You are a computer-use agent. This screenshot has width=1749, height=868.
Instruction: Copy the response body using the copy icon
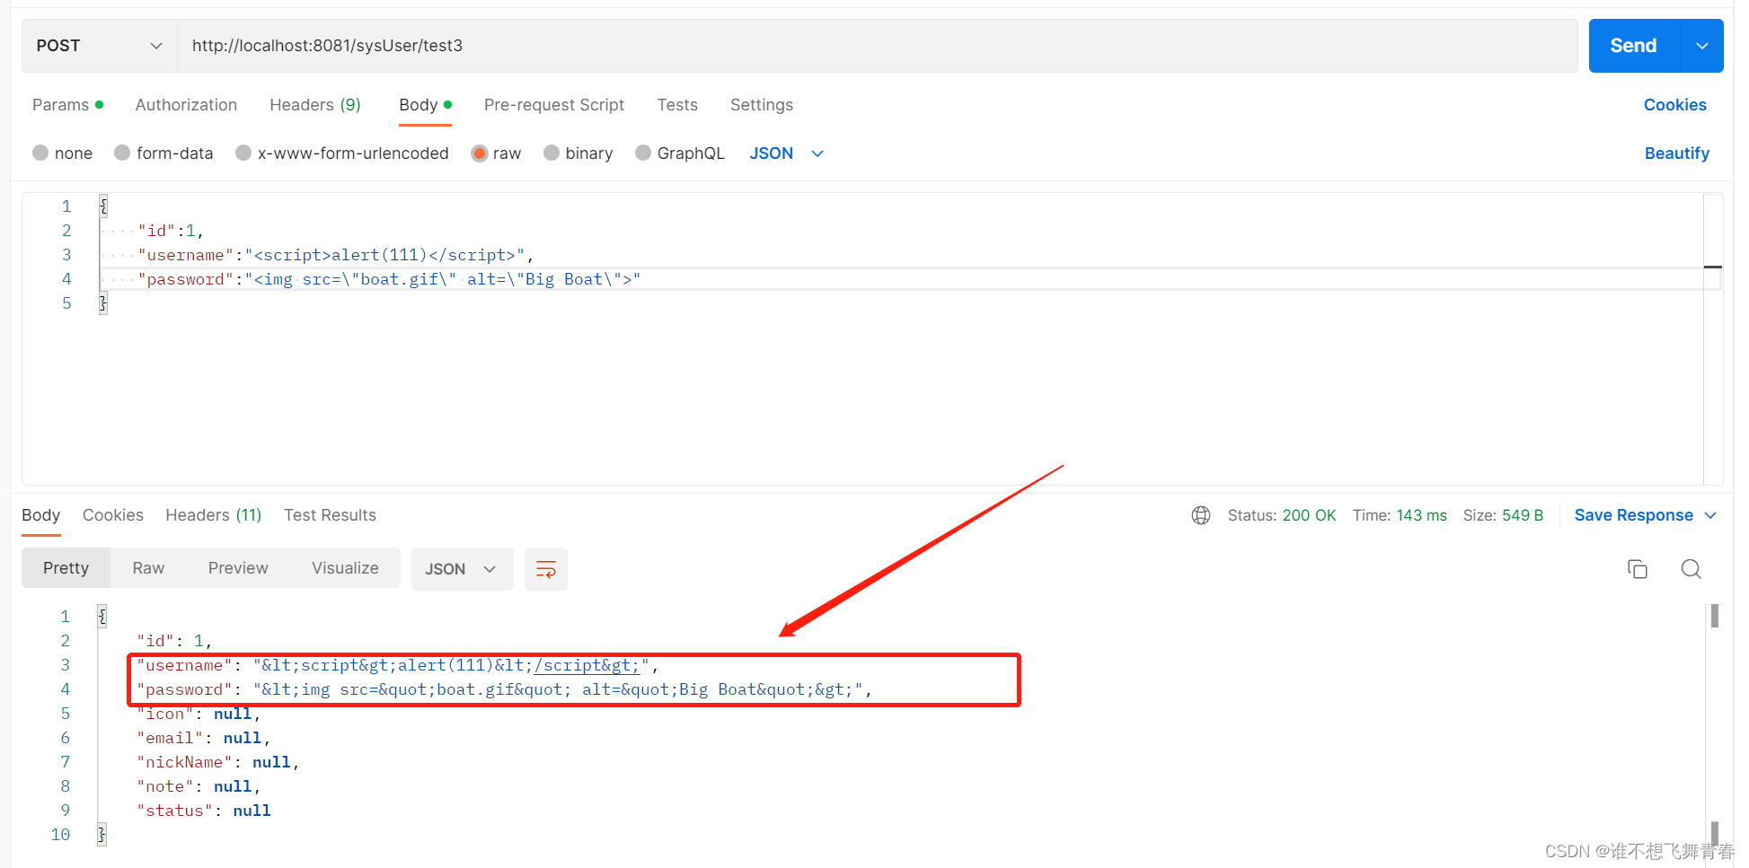(x=1638, y=569)
